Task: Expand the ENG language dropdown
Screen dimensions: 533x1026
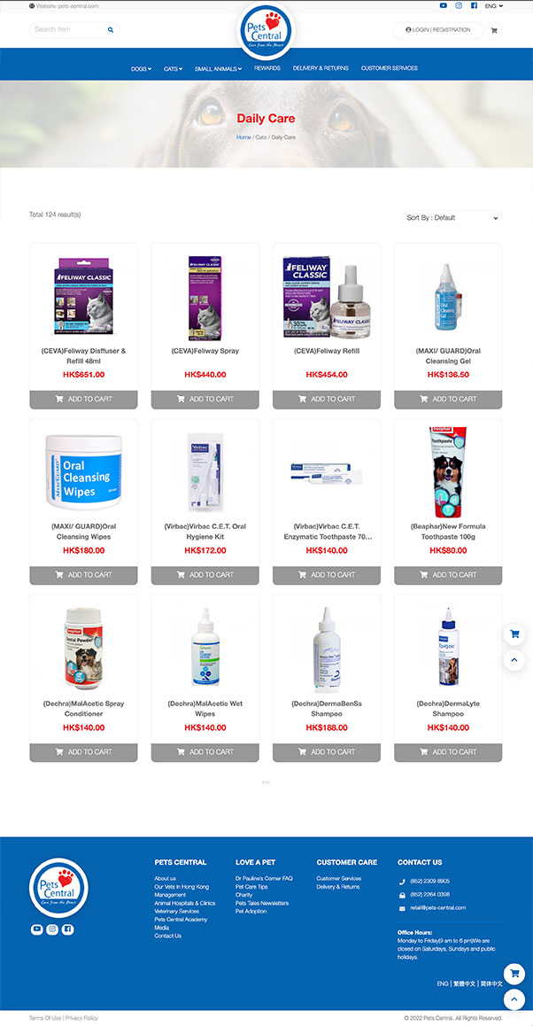Action: pos(494,5)
